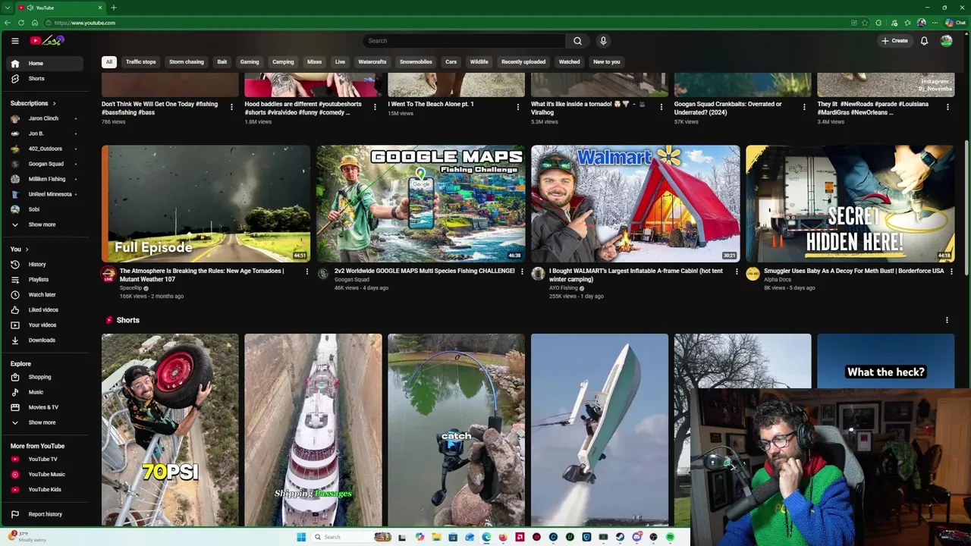The height and width of the screenshot is (546, 971).
Task: Open 402_Outdoors subscription
Action: (x=45, y=149)
